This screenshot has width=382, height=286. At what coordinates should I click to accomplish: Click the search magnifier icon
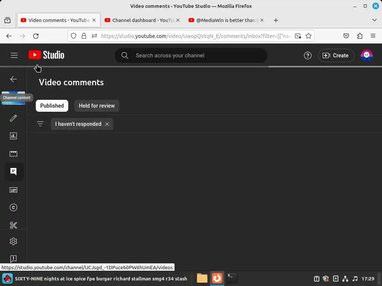click(x=125, y=55)
